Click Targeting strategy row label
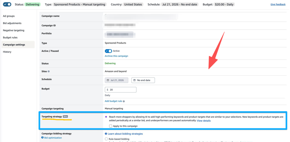The width and height of the screenshot is (290, 142). point(52,117)
